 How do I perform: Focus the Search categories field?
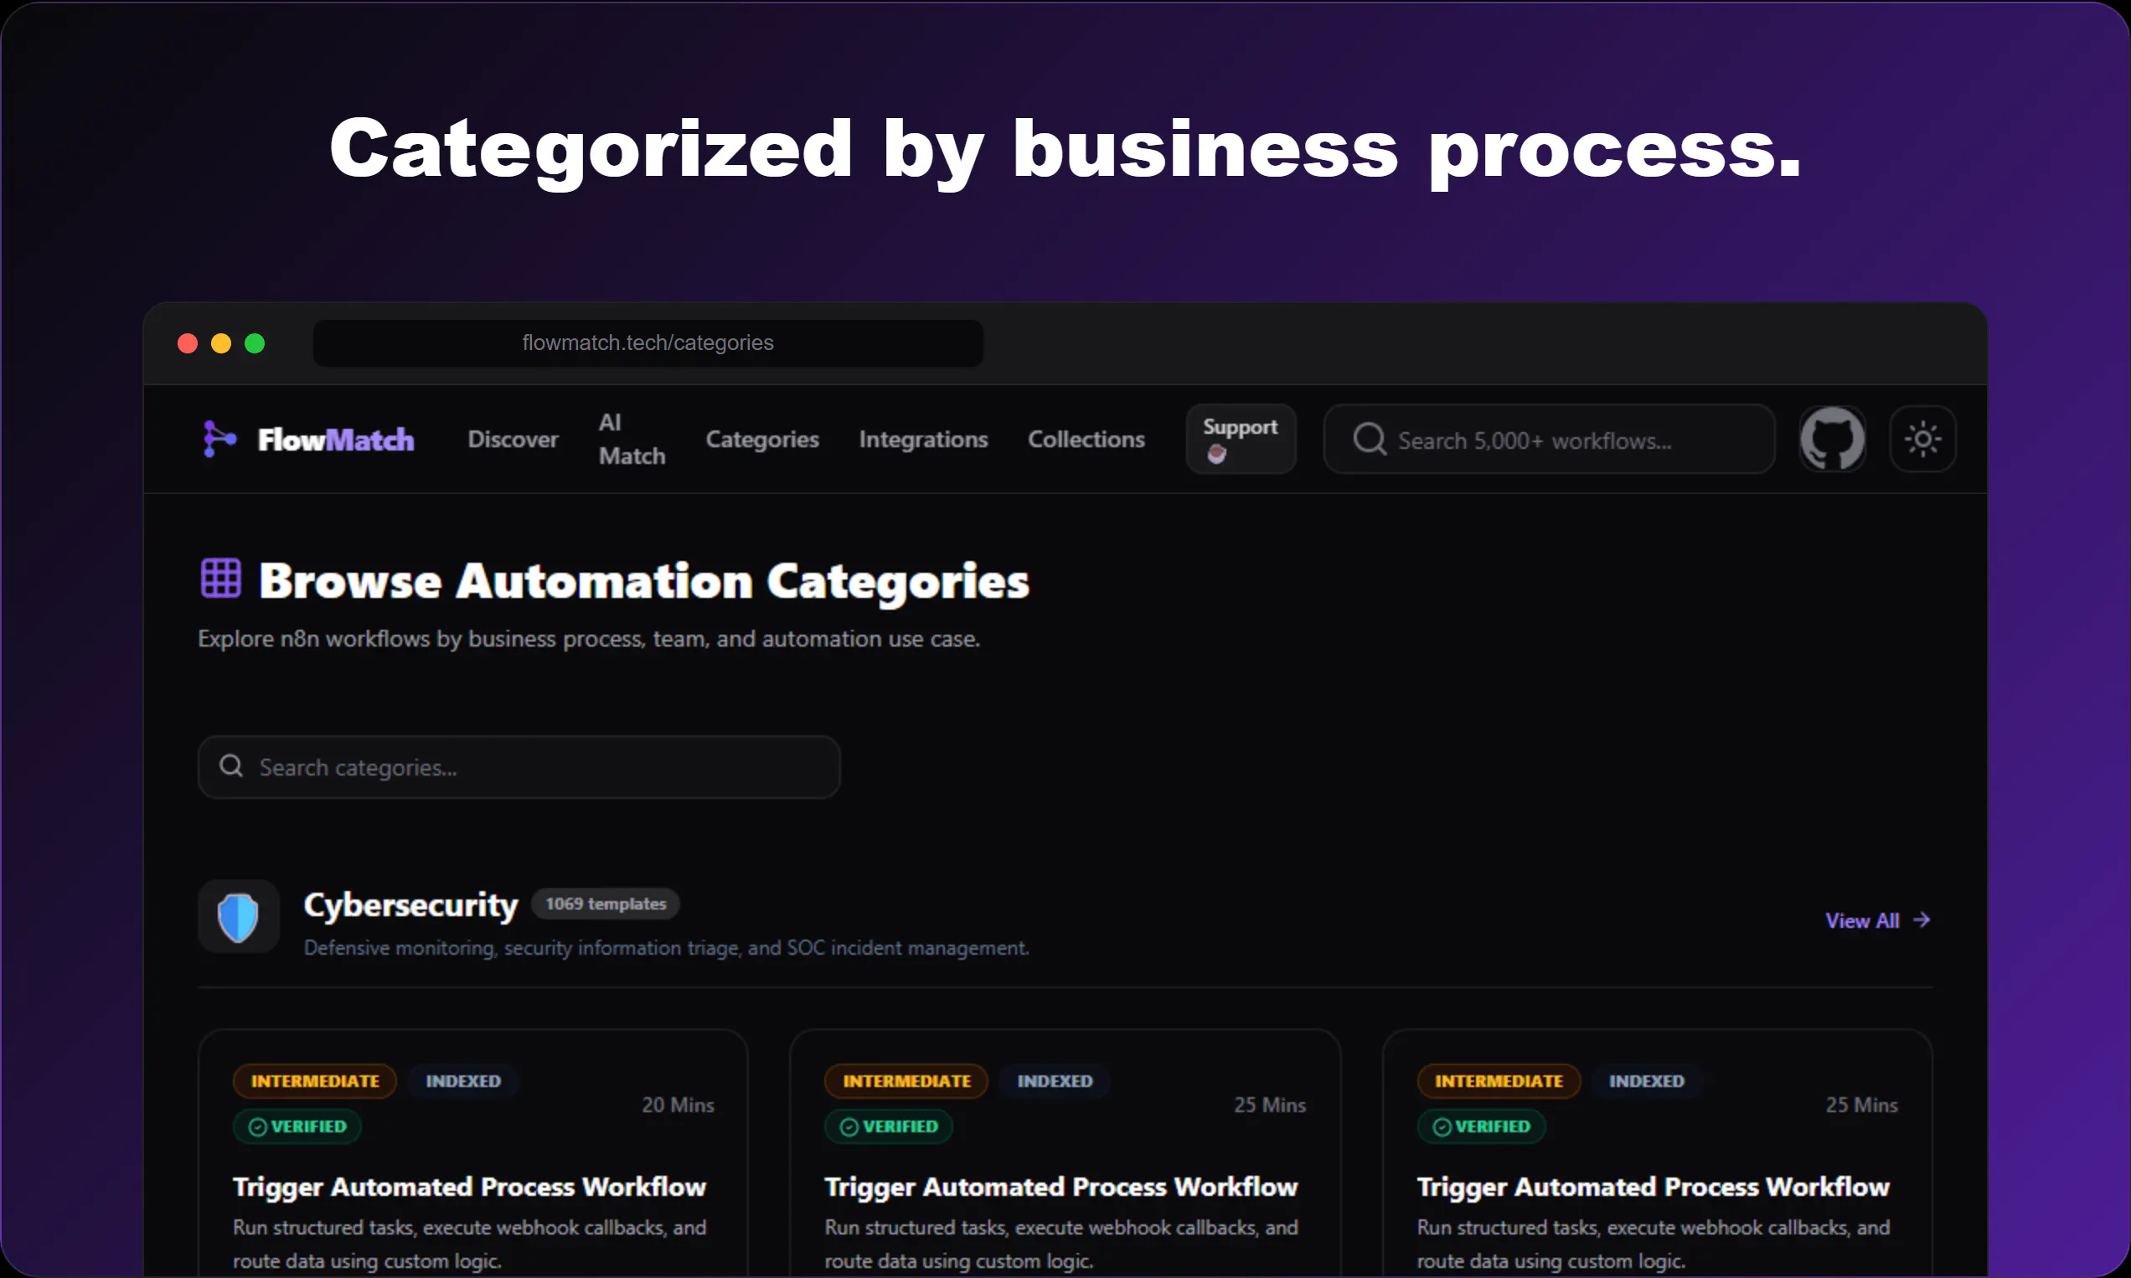tap(519, 766)
